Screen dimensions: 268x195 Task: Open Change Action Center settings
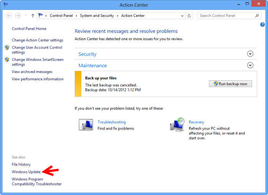(38, 40)
